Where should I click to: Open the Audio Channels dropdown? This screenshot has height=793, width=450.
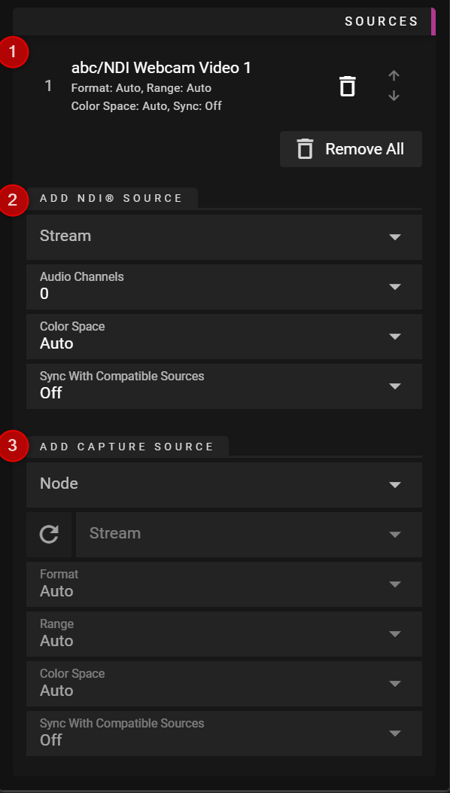pos(224,287)
